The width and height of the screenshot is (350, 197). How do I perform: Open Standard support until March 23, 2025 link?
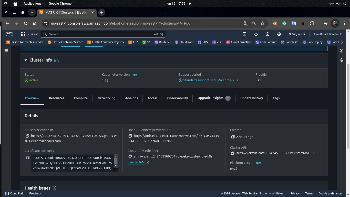(x=210, y=80)
